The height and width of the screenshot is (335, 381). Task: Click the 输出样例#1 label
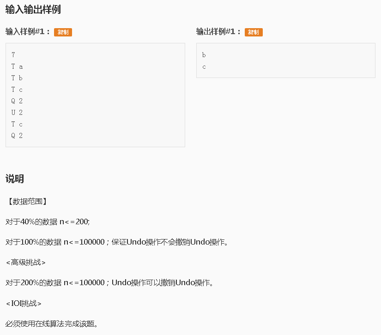coord(218,31)
